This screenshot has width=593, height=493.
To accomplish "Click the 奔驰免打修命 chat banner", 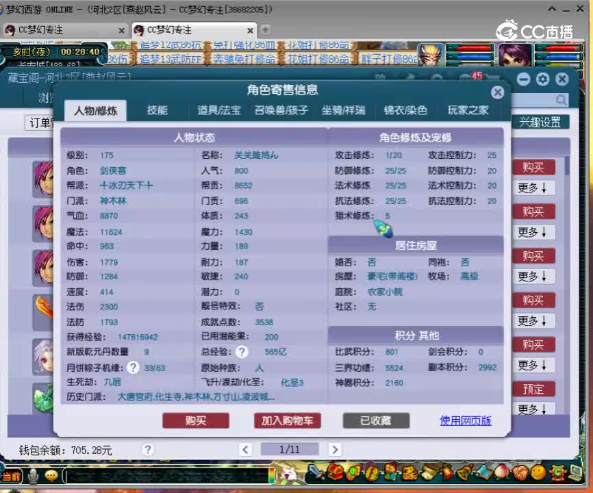I will (x=244, y=59).
